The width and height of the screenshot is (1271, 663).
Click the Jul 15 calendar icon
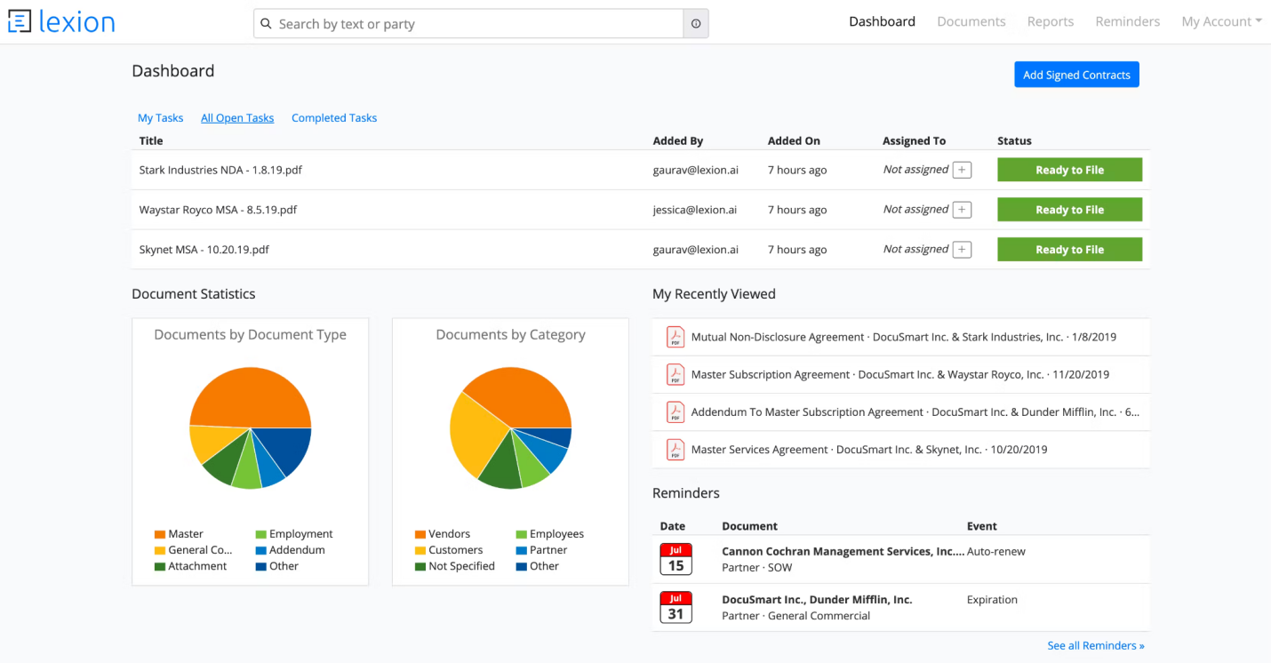pyautogui.click(x=675, y=559)
